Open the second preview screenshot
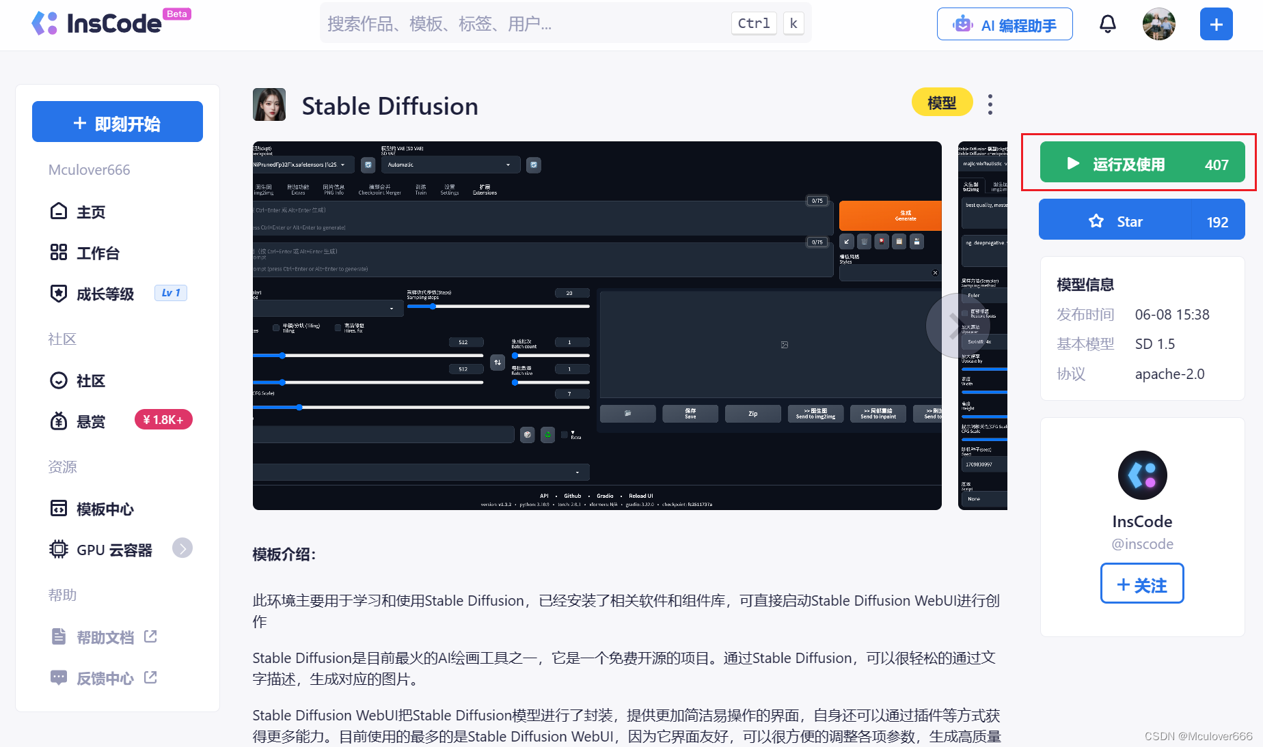1263x747 pixels. pyautogui.click(x=983, y=326)
